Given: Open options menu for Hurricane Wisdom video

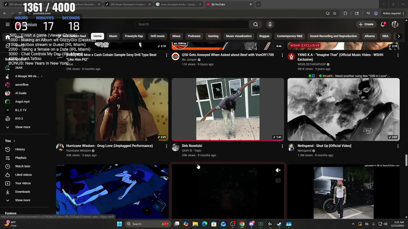Looking at the screenshot, I should [x=166, y=146].
